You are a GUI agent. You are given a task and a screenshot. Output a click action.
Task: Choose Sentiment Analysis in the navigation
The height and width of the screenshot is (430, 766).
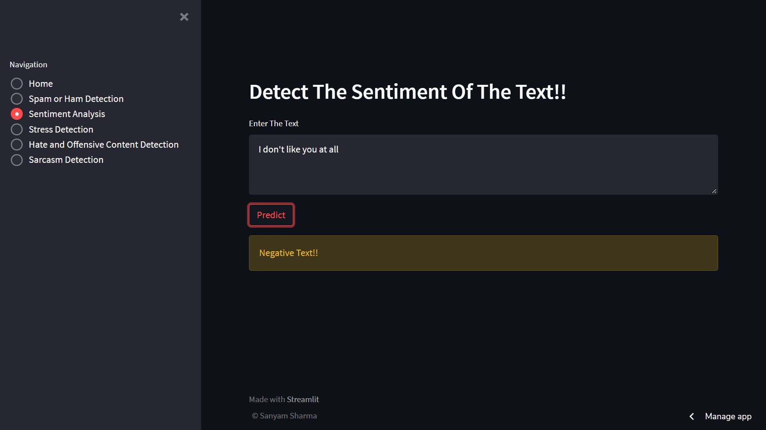(x=17, y=113)
